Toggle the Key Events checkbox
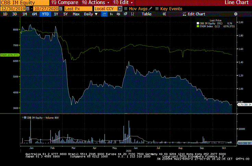252x166 pixels. (x=157, y=9)
